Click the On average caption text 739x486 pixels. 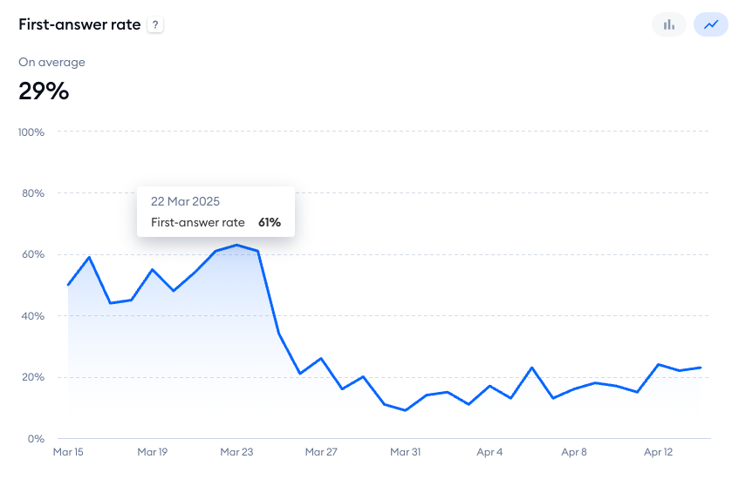coord(51,63)
